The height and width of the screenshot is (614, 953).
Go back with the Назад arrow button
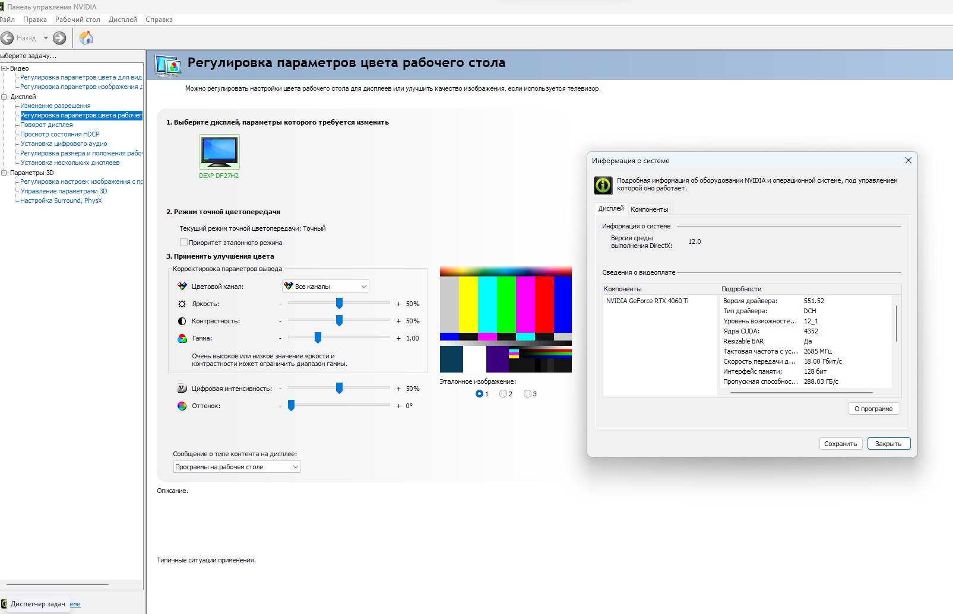pyautogui.click(x=7, y=38)
